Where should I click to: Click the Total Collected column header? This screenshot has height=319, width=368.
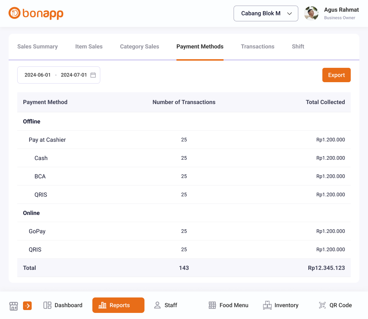325,102
